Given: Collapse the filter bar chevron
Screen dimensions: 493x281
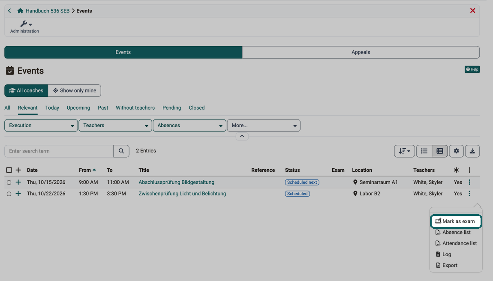Looking at the screenshot, I should (242, 136).
